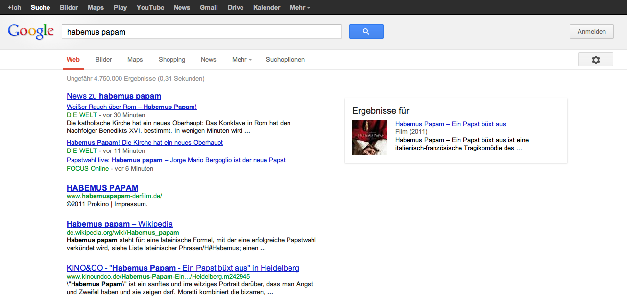Select the Maps results tab

135,60
